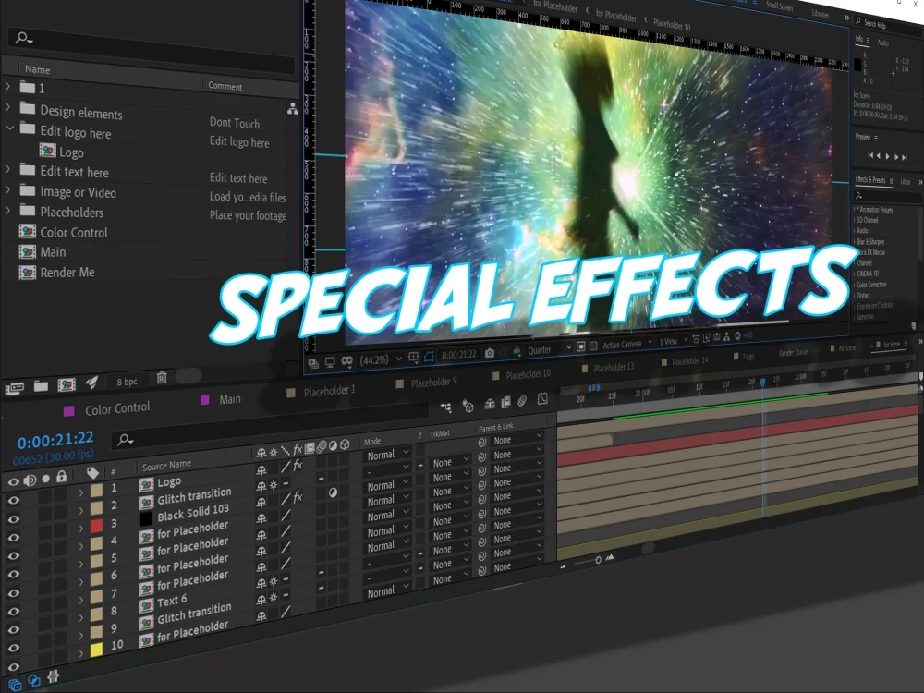Screen dimensions: 924x693
Task: Select the Render Me composition in Project
Action: point(67,273)
